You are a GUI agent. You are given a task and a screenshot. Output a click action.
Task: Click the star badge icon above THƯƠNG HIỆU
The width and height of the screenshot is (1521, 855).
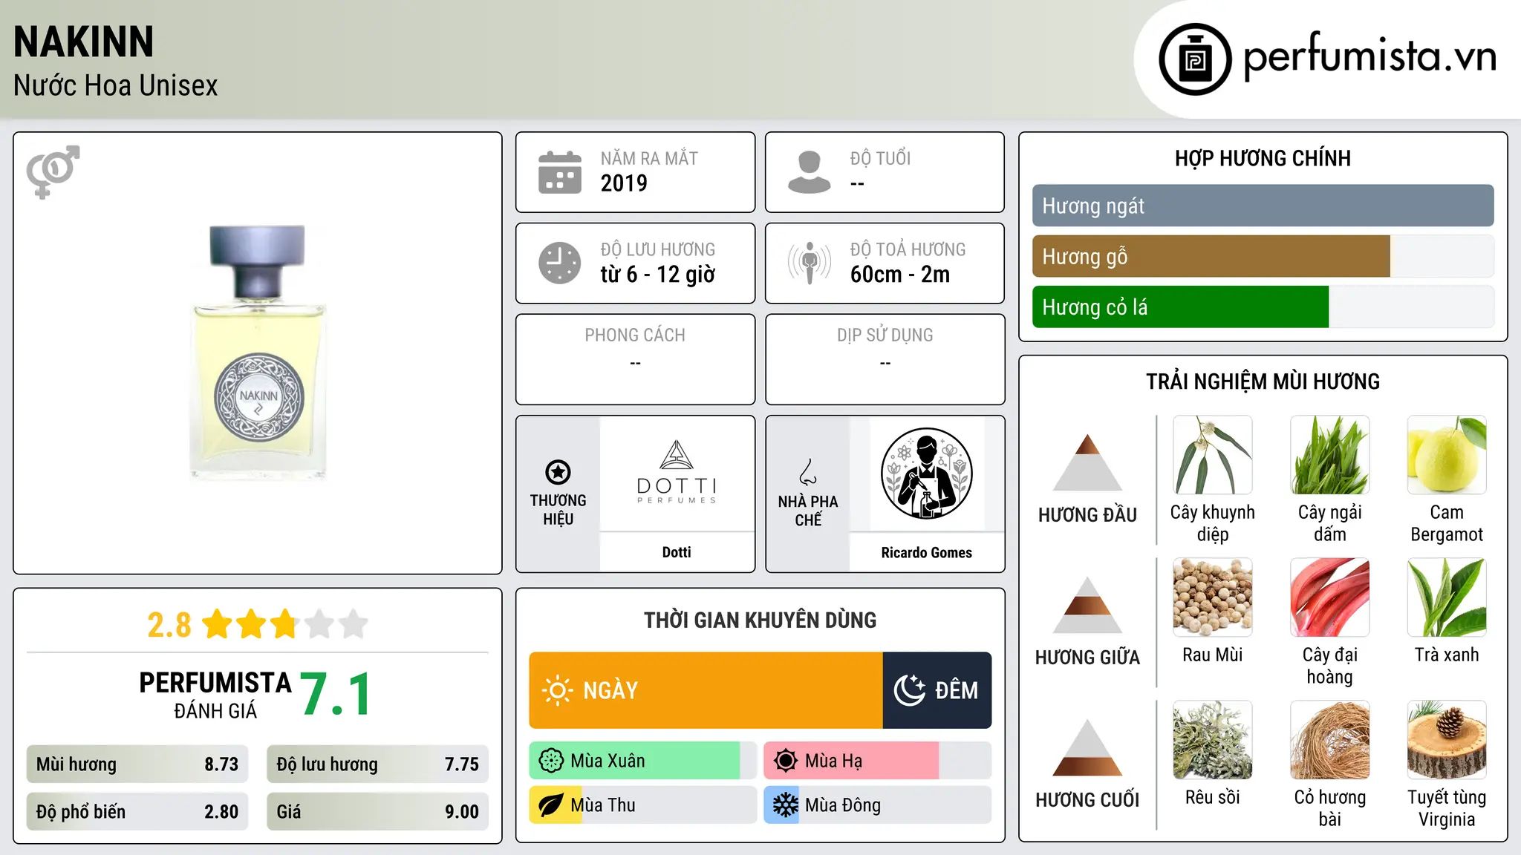[558, 472]
